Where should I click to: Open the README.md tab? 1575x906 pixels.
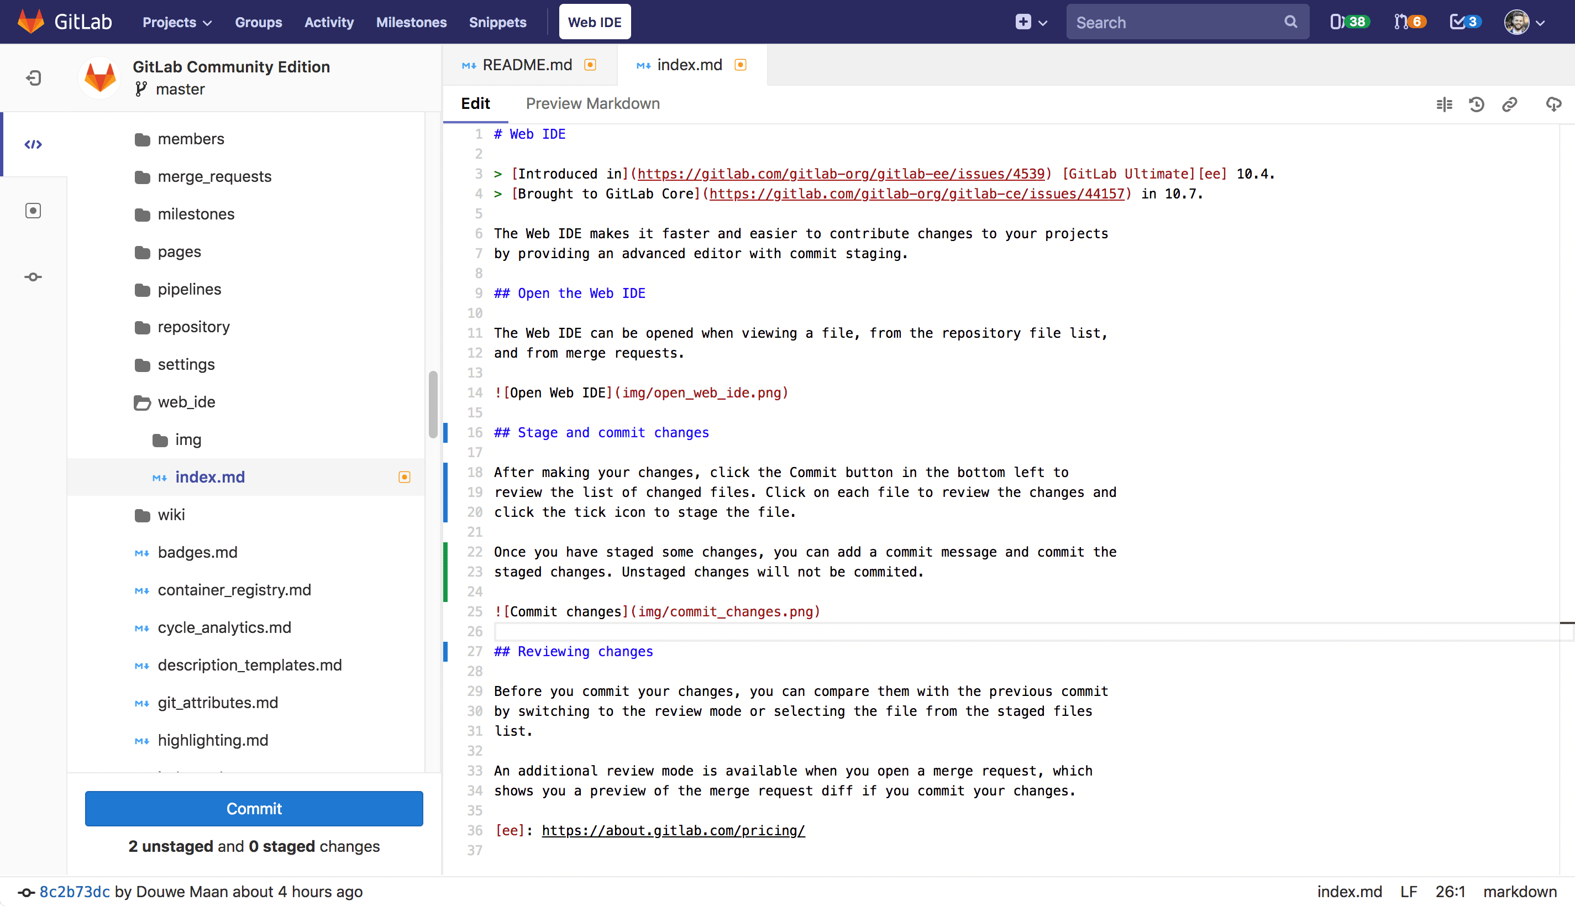point(527,65)
